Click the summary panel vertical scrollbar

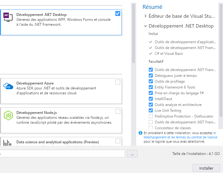pos(221,61)
